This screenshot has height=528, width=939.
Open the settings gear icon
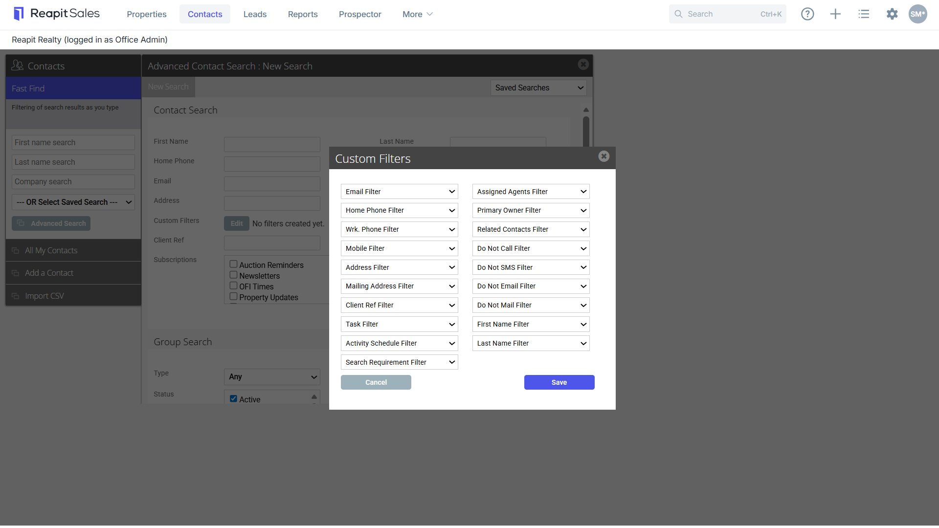[x=892, y=14]
